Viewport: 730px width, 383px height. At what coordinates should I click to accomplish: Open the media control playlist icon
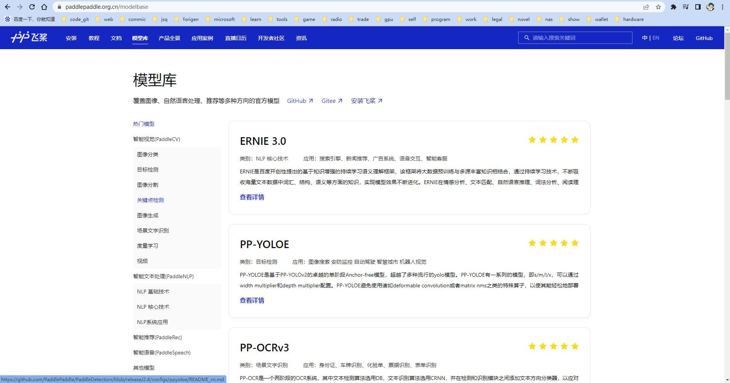pyautogui.click(x=686, y=7)
